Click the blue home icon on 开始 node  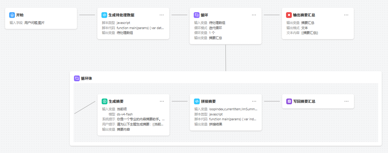pyautogui.click(x=12, y=15)
